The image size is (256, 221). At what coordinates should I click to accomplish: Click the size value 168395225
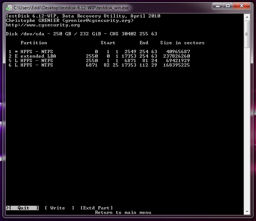tap(176, 65)
